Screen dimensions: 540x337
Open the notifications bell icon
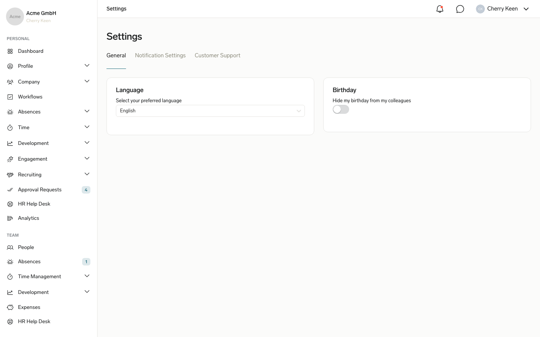440,9
